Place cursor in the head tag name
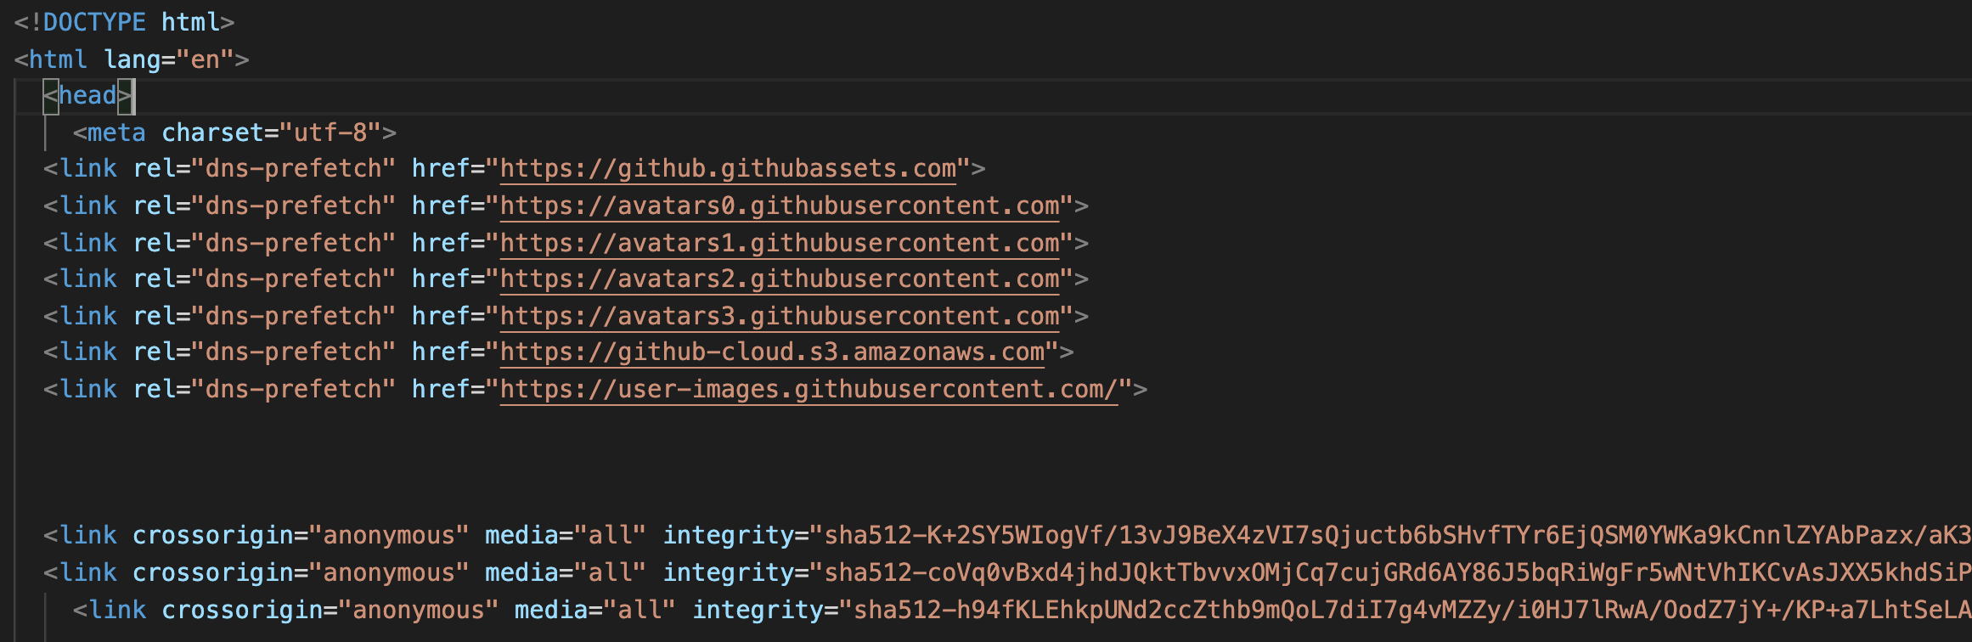1972x642 pixels. pyautogui.click(x=87, y=96)
